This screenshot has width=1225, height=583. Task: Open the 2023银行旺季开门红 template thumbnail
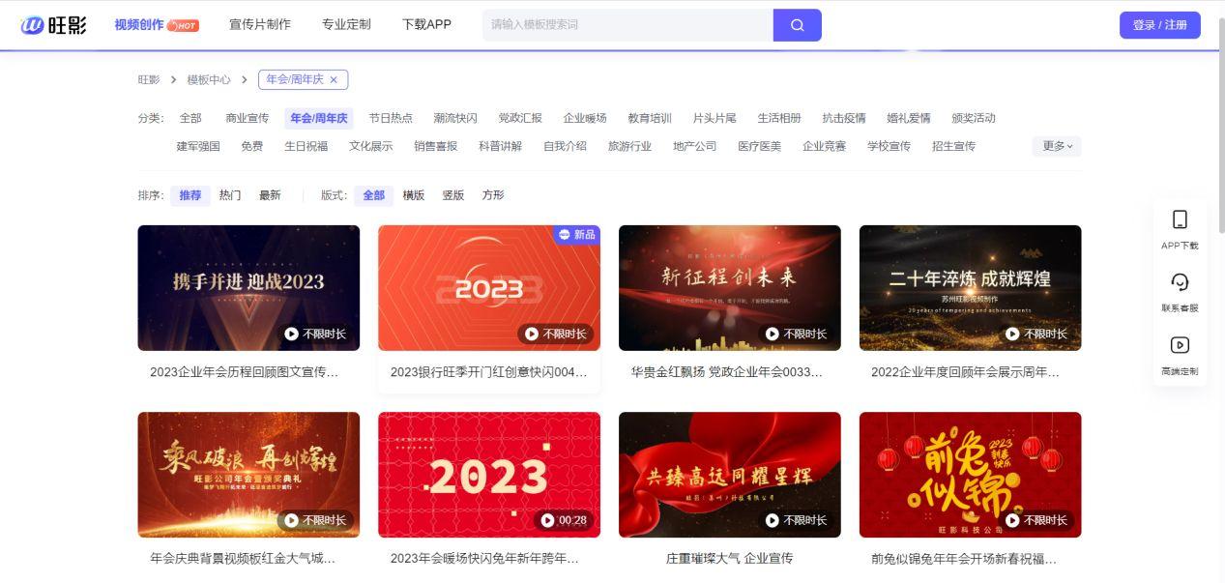488,287
